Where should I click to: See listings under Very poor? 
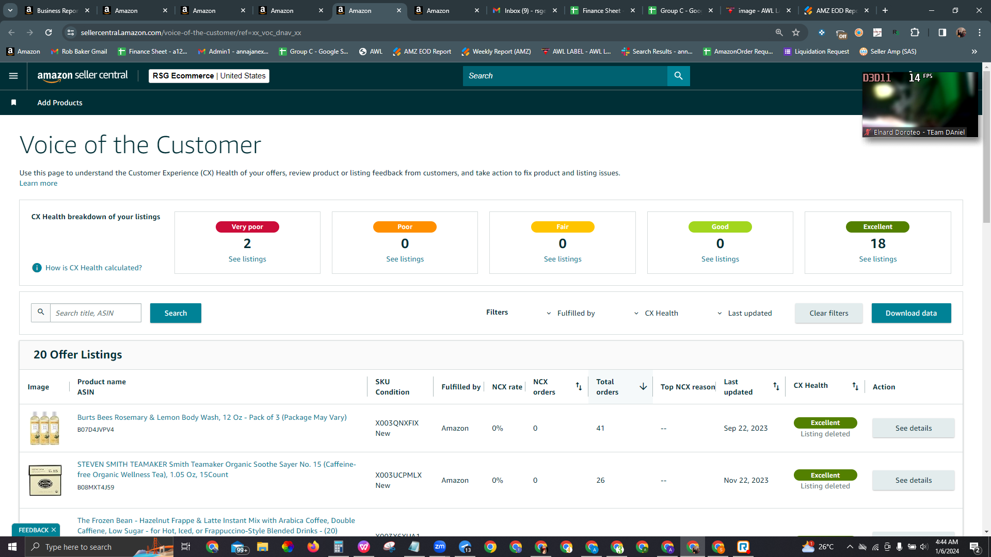click(x=247, y=259)
